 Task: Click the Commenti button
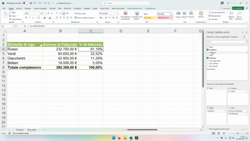[x=225, y=8]
